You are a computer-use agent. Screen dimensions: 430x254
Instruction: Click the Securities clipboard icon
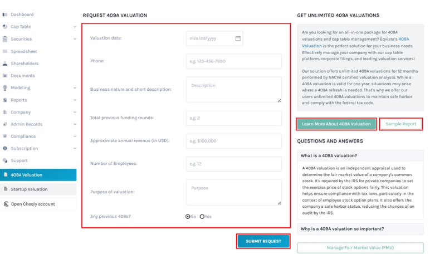tap(5, 39)
